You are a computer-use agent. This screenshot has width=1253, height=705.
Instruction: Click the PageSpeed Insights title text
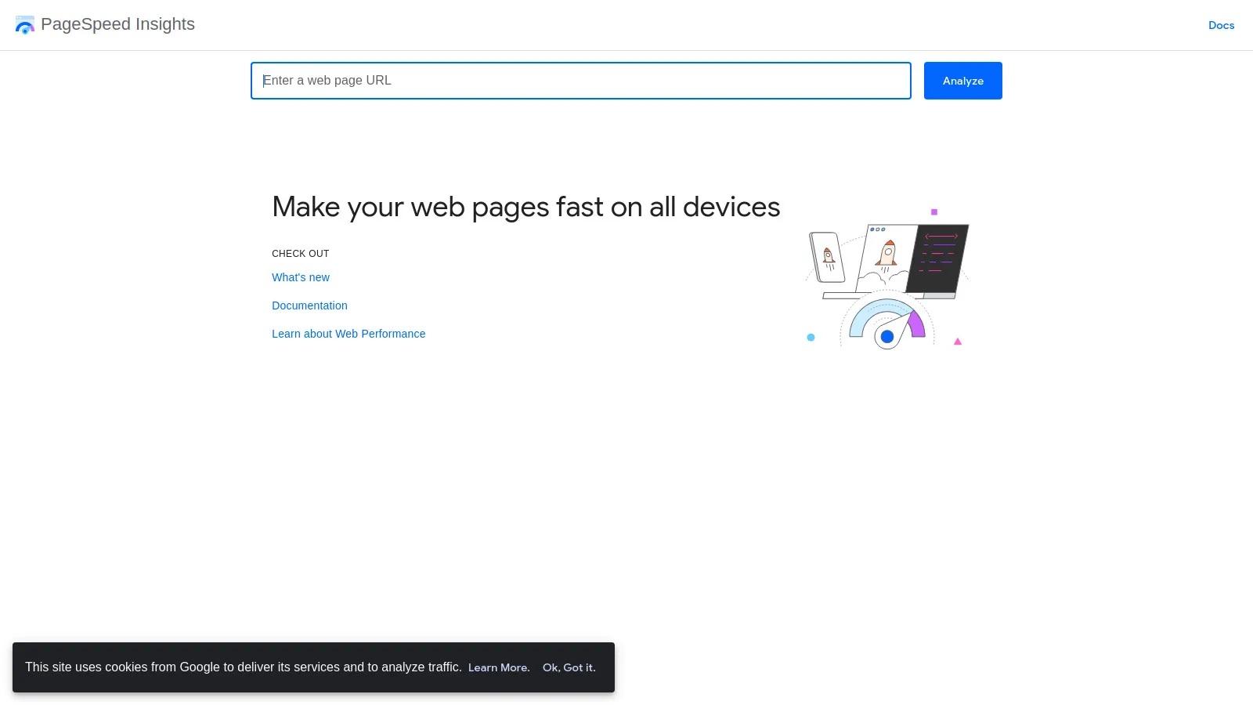point(118,24)
